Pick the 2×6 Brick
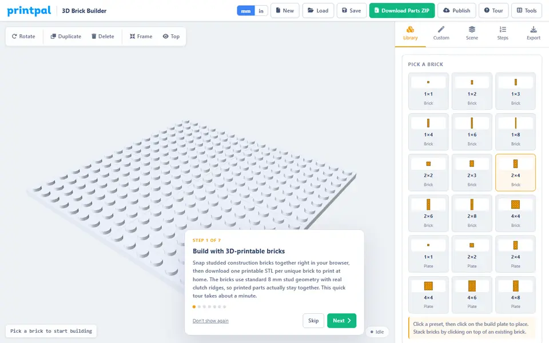The width and height of the screenshot is (549, 343). point(428,213)
